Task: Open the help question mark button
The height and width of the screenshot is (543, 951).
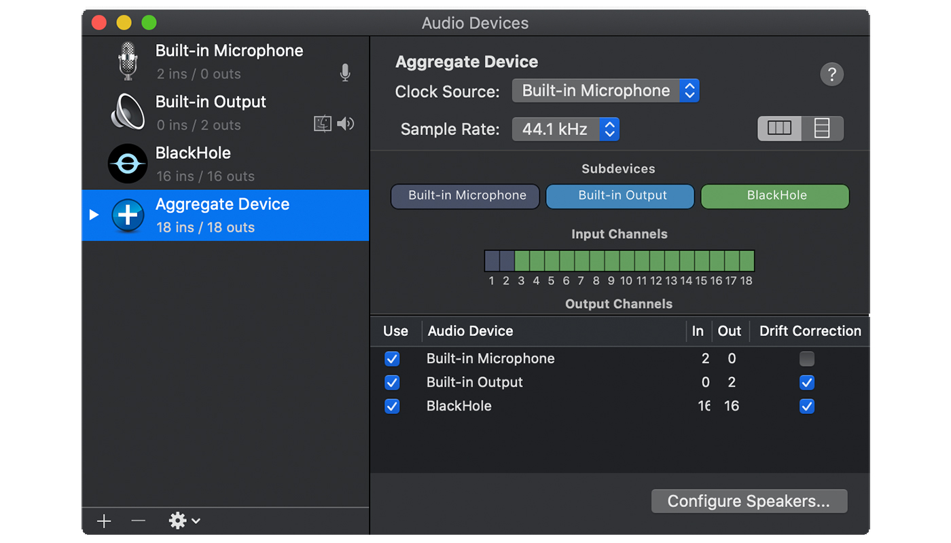Action: point(832,74)
